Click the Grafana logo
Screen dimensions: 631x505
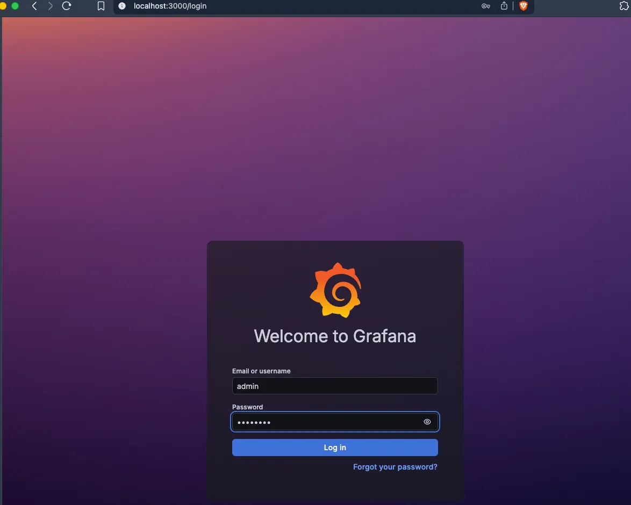(335, 290)
